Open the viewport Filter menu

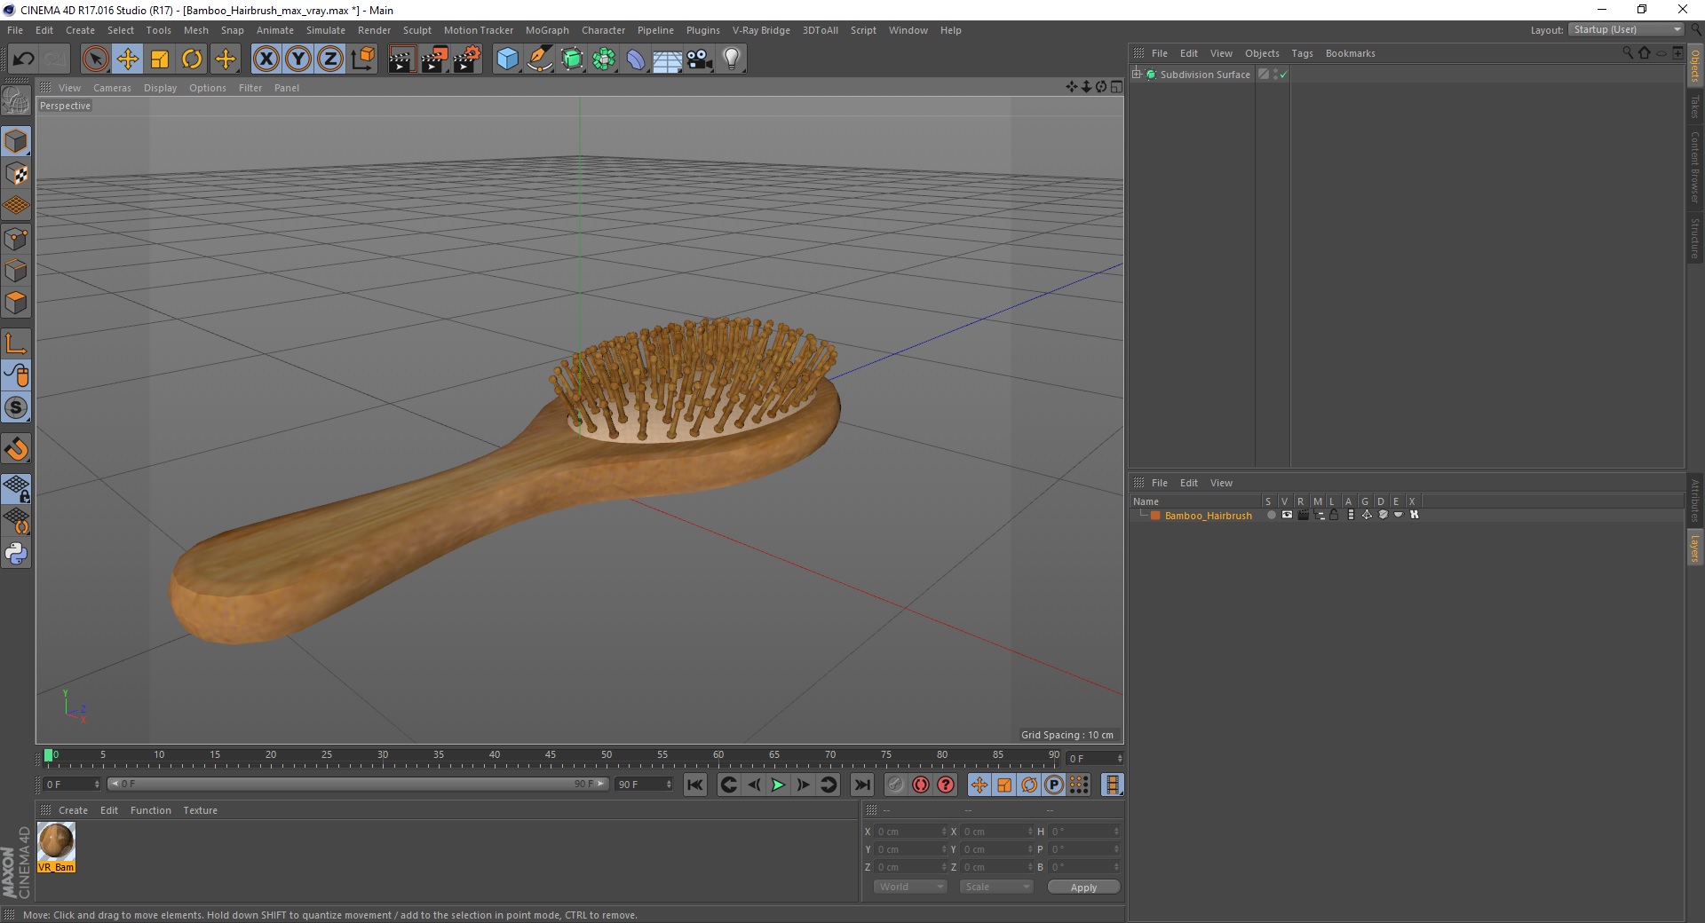point(250,88)
